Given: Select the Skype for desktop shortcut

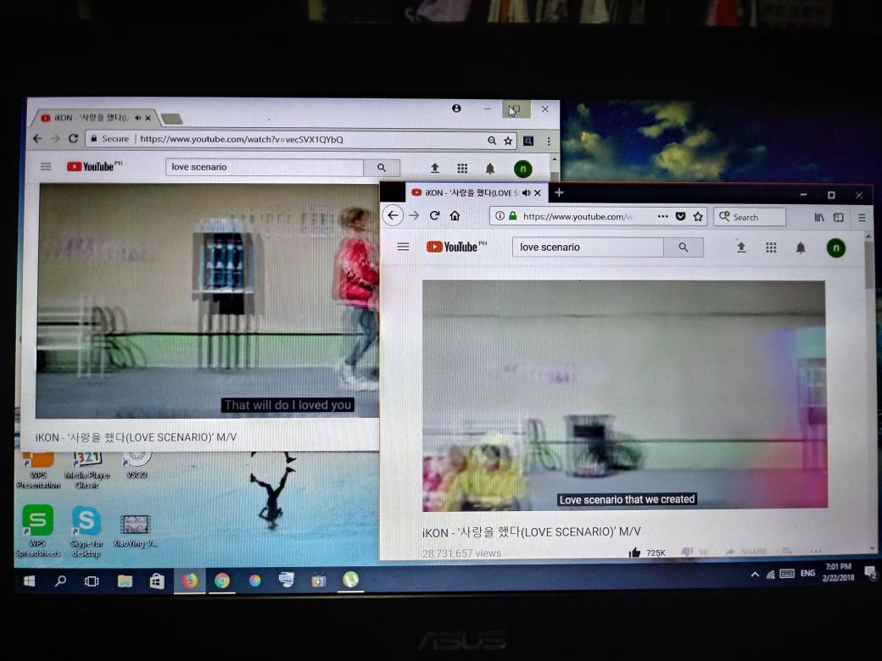Looking at the screenshot, I should (87, 530).
